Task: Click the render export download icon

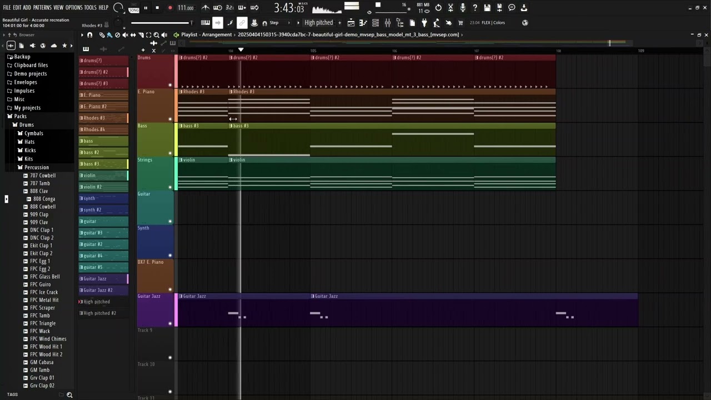Action: pos(524,8)
